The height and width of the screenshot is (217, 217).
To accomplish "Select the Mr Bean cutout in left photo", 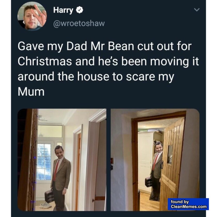I will 60,178.
